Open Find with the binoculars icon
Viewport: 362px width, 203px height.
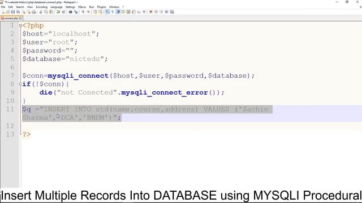click(x=70, y=12)
